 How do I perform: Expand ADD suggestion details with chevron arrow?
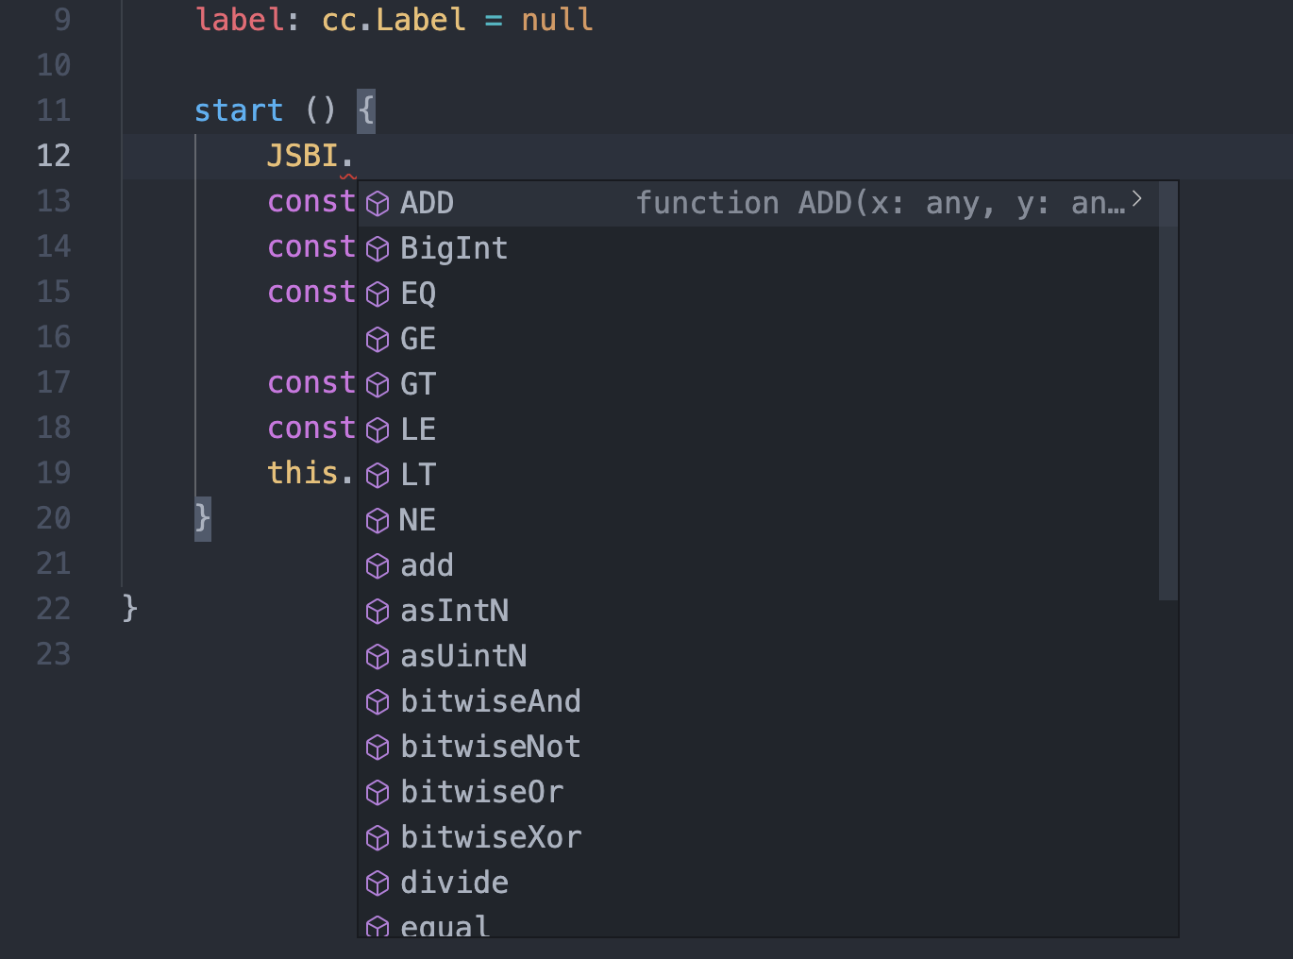(1137, 199)
